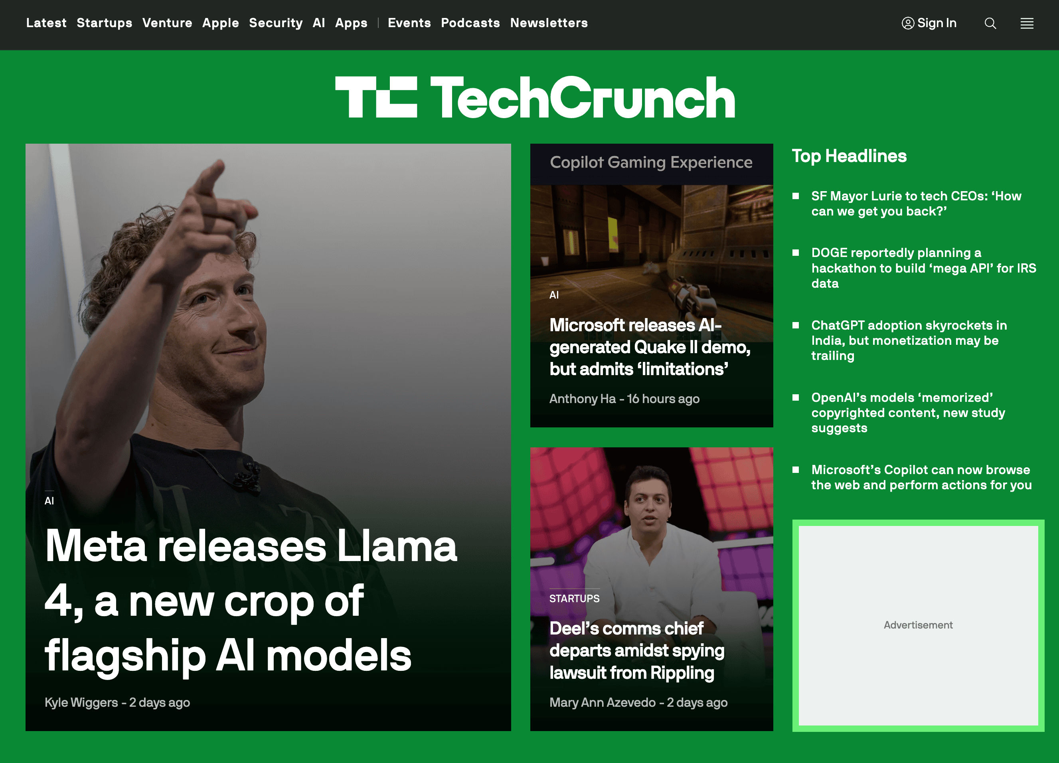Navigate to the Security section
This screenshot has width=1059, height=763.
click(x=276, y=23)
